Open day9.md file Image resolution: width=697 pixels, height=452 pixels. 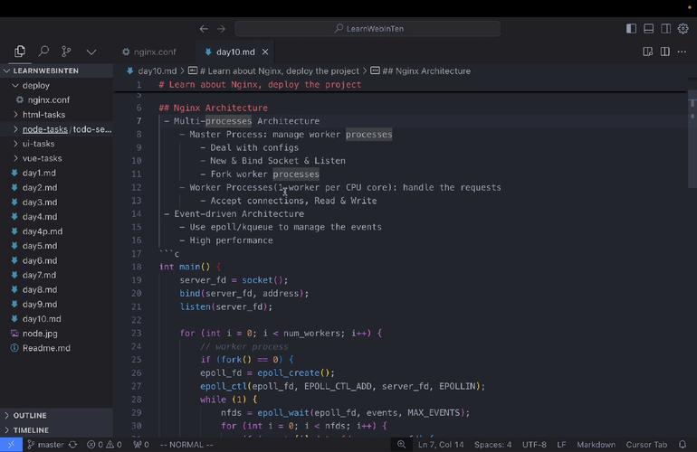(x=56, y=305)
